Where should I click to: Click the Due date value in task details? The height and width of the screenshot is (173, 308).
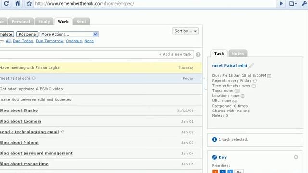(x=244, y=76)
